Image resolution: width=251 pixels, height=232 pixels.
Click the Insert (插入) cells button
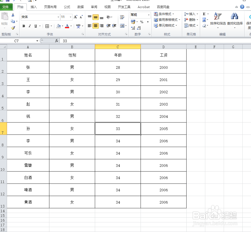(x=191, y=14)
